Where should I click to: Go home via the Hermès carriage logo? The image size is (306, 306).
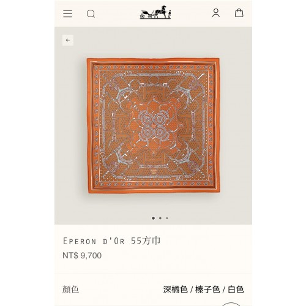(x=155, y=13)
